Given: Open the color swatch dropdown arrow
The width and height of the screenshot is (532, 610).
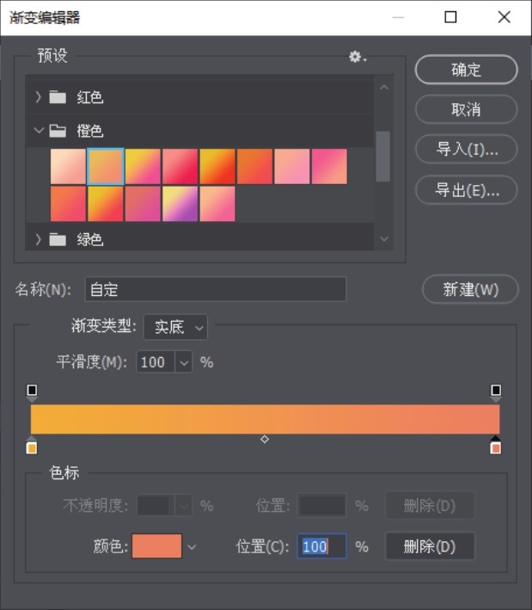Looking at the screenshot, I should click(x=192, y=547).
